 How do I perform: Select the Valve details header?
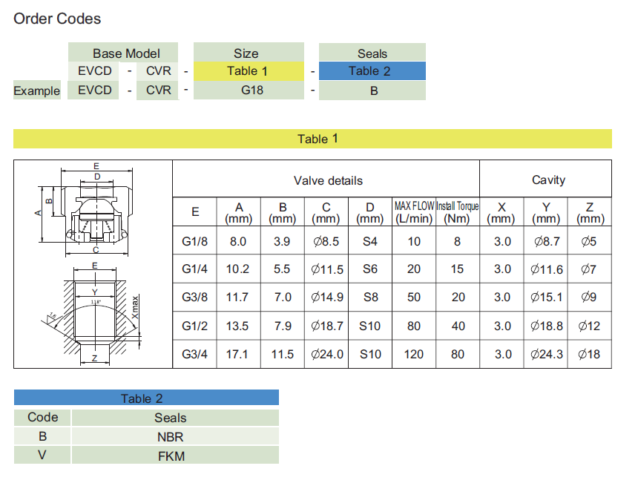pos(326,180)
